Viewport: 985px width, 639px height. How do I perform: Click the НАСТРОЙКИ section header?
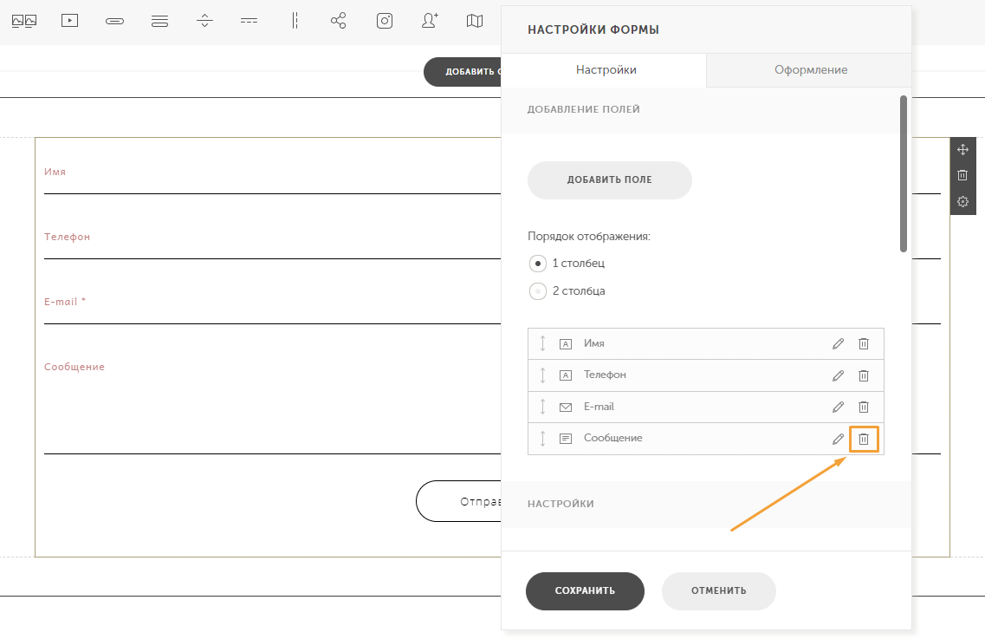(x=561, y=504)
